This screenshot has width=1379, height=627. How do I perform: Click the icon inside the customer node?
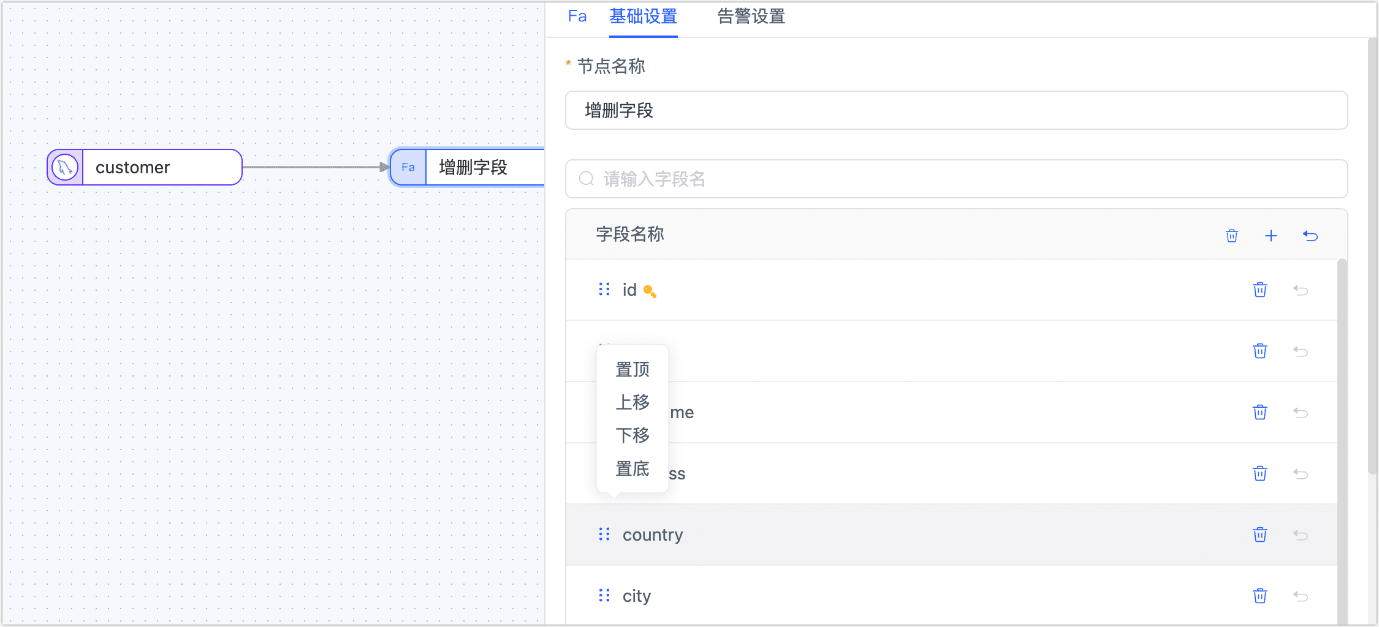(x=64, y=167)
